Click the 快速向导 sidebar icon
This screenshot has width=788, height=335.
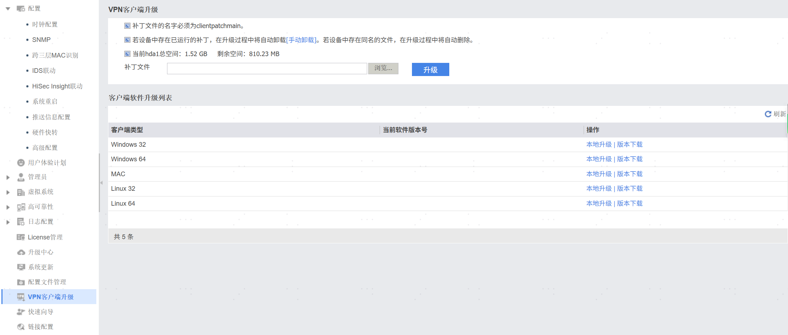[21, 312]
